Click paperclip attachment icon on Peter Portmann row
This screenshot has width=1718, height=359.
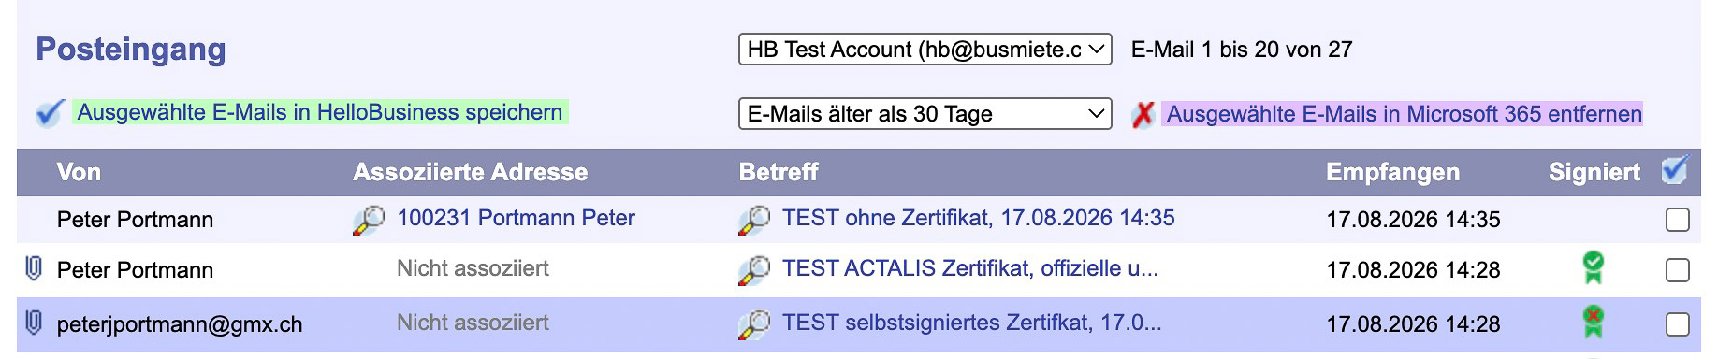click(34, 269)
